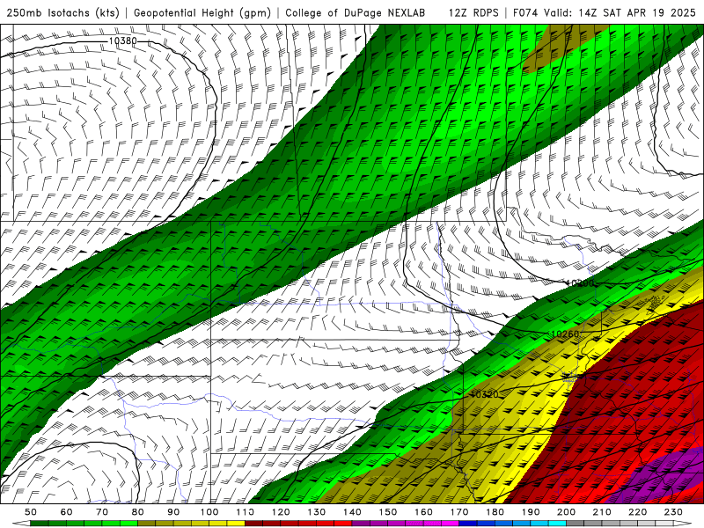Click the 150 value on the legend
The image size is (704, 528).
click(388, 512)
